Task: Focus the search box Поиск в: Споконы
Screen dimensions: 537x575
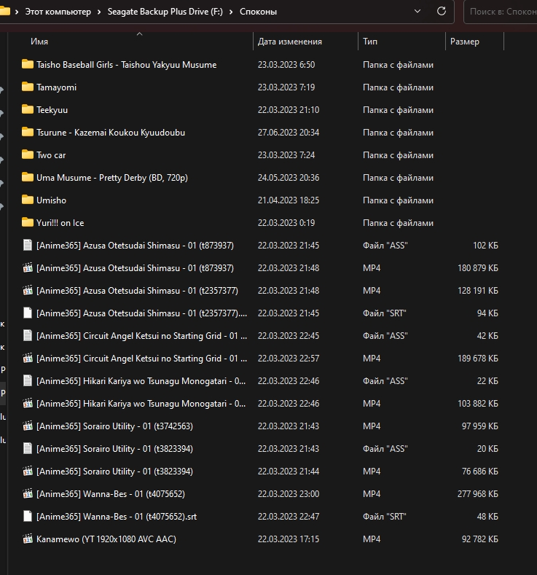Action: (x=500, y=12)
